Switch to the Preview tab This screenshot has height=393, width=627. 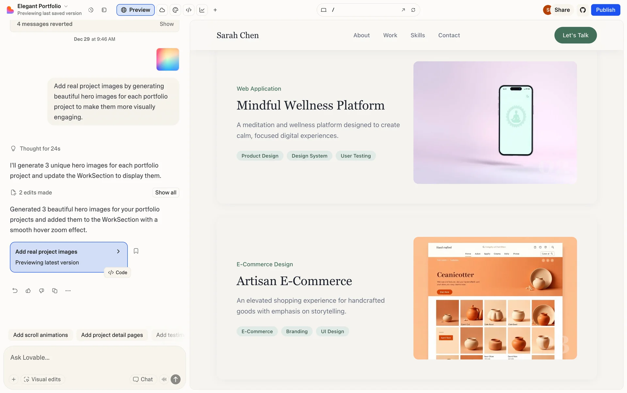point(136,10)
